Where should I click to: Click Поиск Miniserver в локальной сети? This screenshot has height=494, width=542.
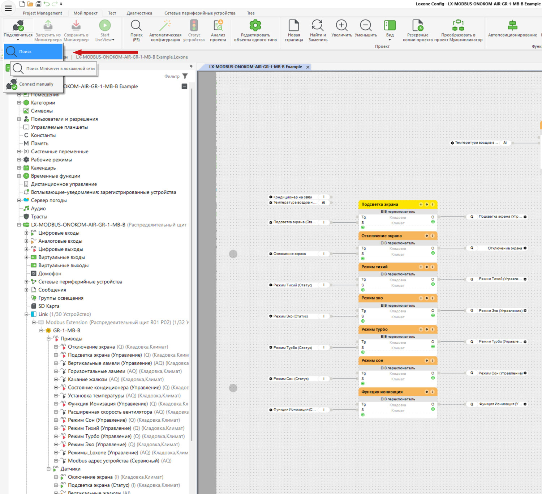(60, 69)
